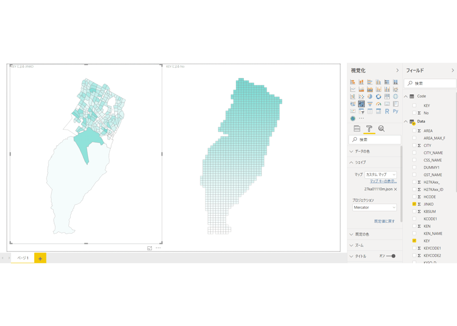457x326 pixels.
Task: Open the Fields well pane icon
Action: pos(357,128)
